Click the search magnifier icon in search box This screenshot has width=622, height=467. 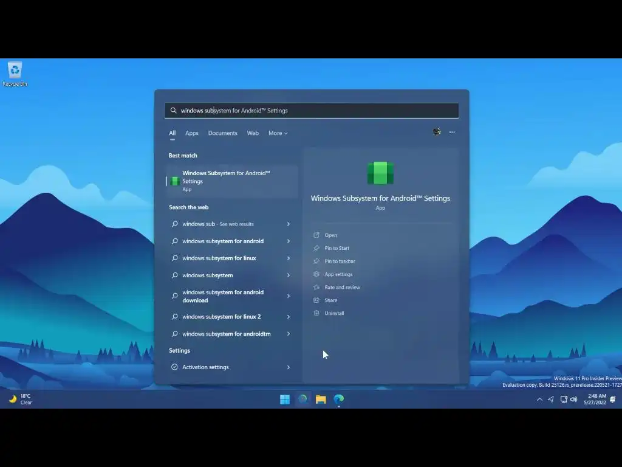click(173, 111)
